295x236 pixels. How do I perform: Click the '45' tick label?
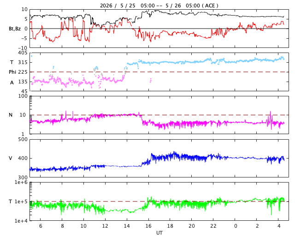[24, 91]
